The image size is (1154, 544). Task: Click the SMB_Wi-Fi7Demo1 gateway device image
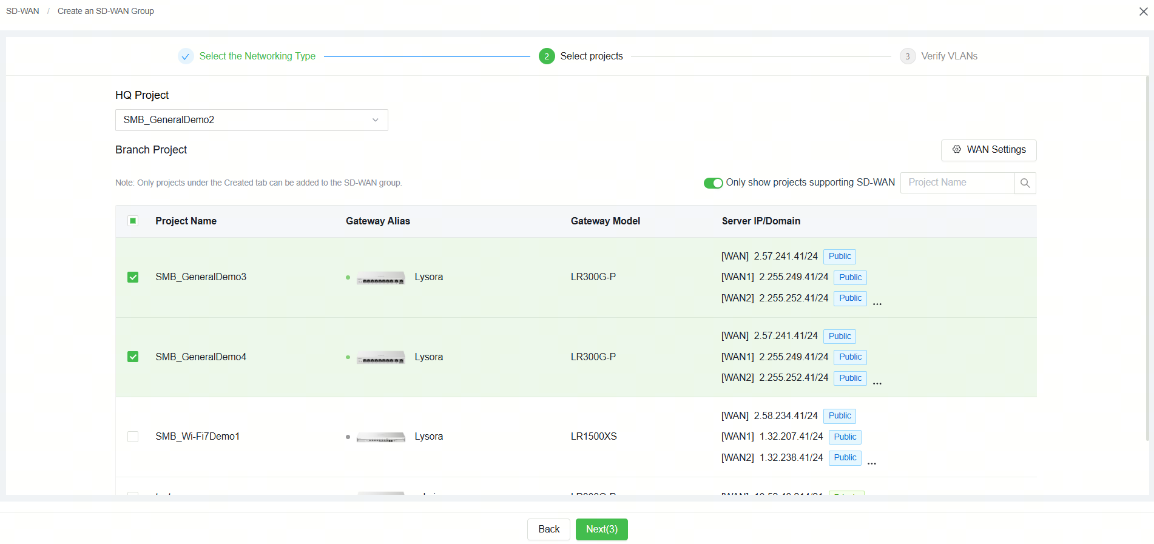coord(380,437)
